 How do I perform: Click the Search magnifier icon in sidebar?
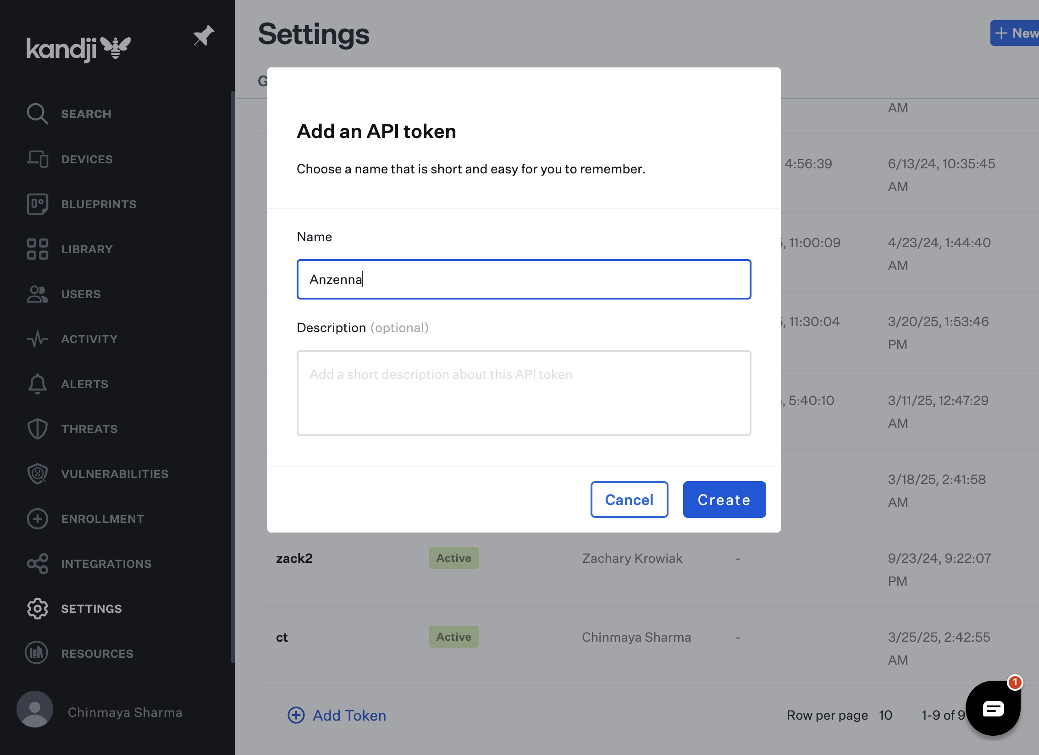click(37, 114)
